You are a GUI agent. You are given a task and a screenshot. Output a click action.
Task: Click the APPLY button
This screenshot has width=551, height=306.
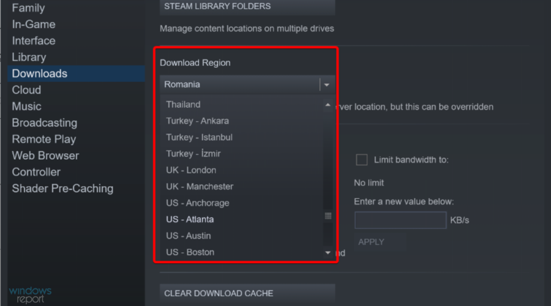click(371, 242)
